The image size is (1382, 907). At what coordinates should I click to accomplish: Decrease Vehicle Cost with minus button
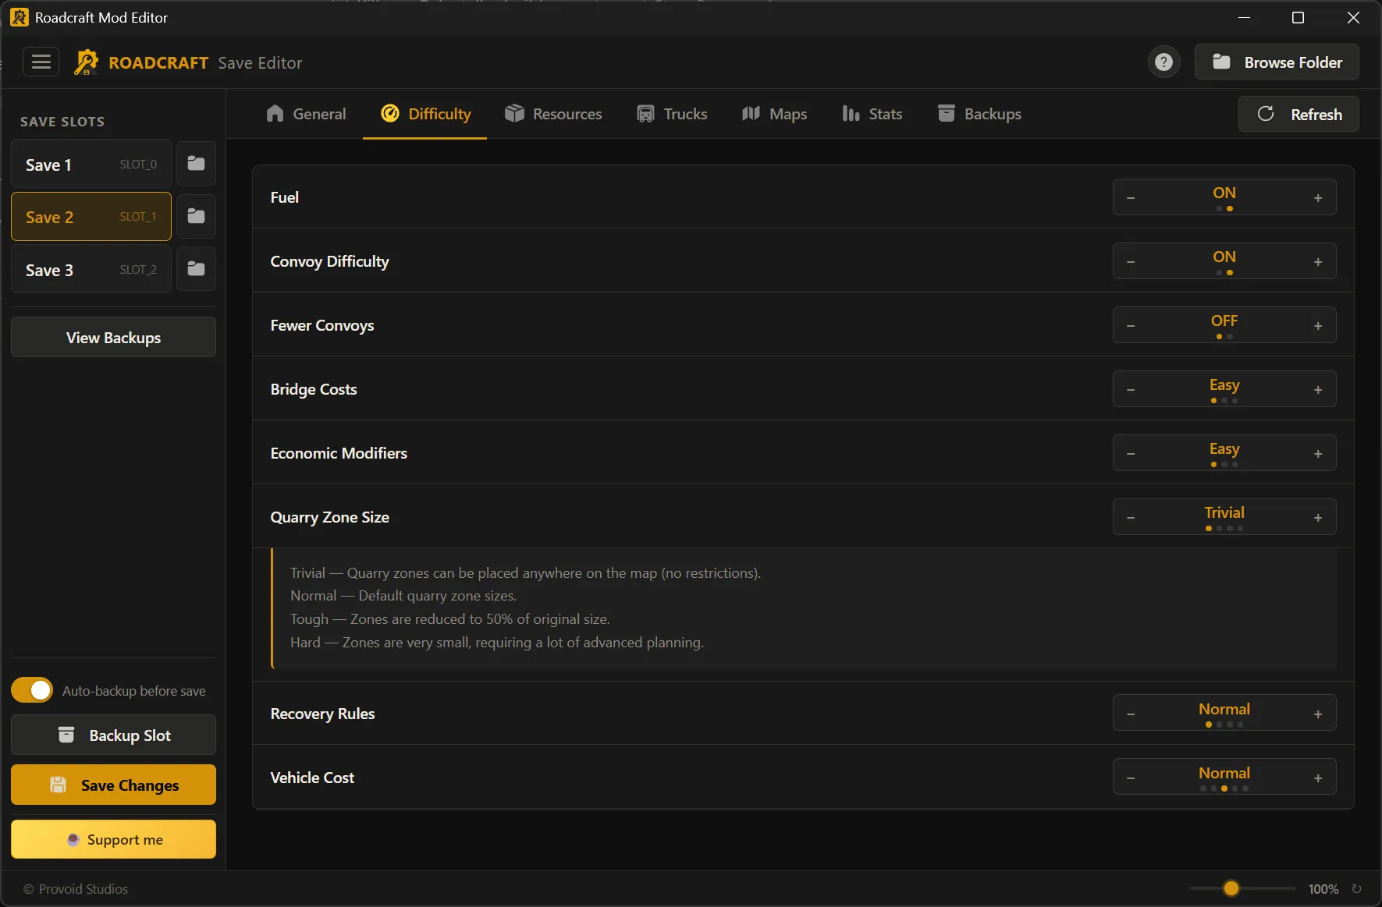1131,778
